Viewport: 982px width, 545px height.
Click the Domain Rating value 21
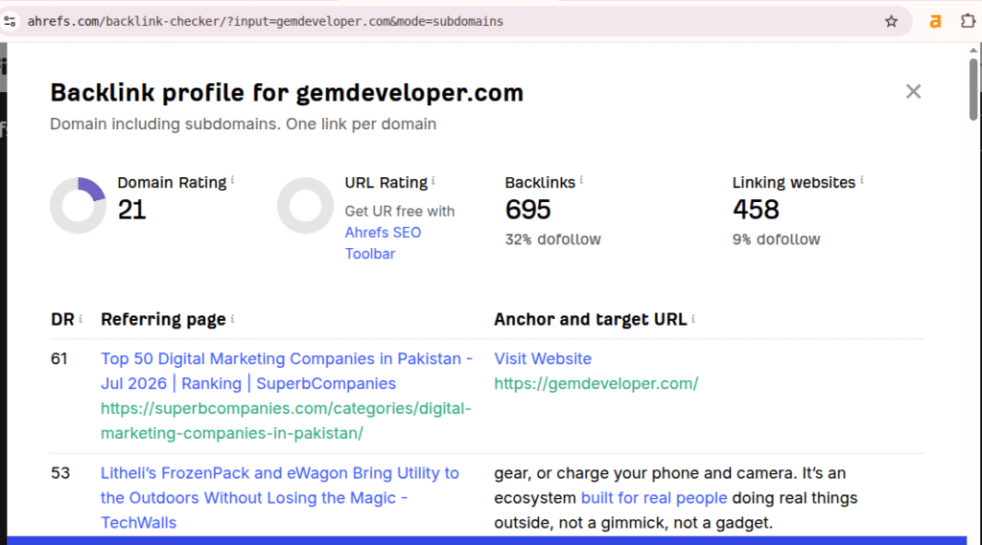[132, 210]
